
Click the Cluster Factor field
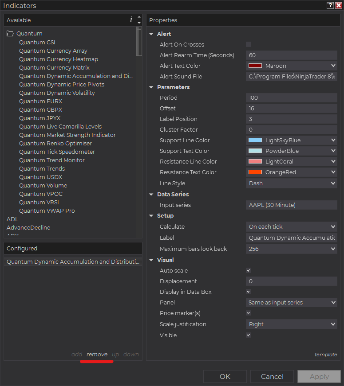[x=292, y=129]
